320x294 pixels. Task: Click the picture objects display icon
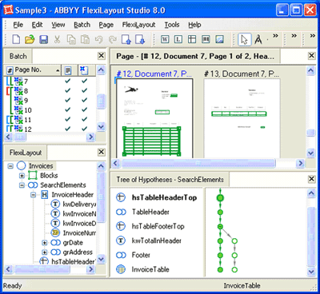pyautogui.click(x=219, y=39)
